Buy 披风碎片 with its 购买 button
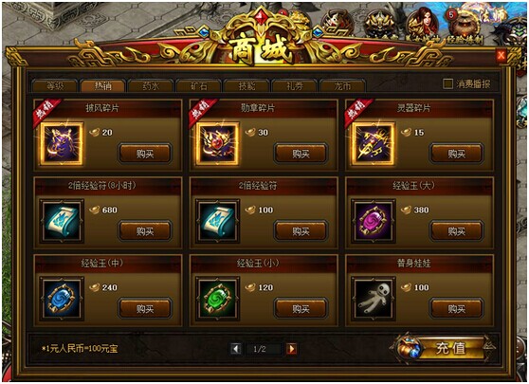The width and height of the screenshot is (529, 384). (145, 154)
